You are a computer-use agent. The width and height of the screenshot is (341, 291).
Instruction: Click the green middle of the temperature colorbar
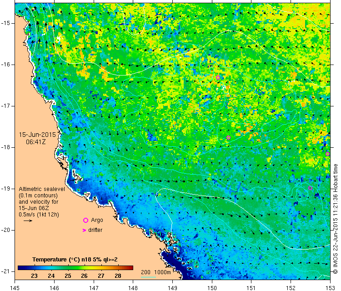75,268
